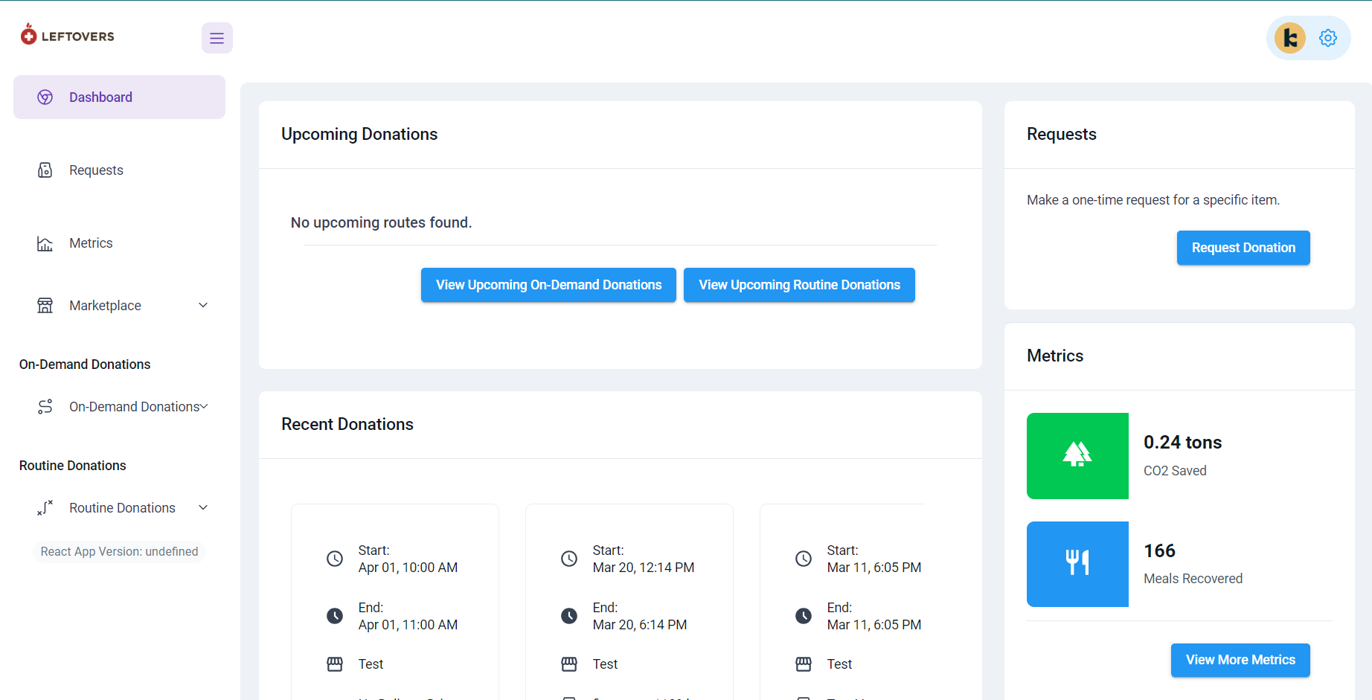
Task: Open the user profile avatar
Action: point(1289,37)
